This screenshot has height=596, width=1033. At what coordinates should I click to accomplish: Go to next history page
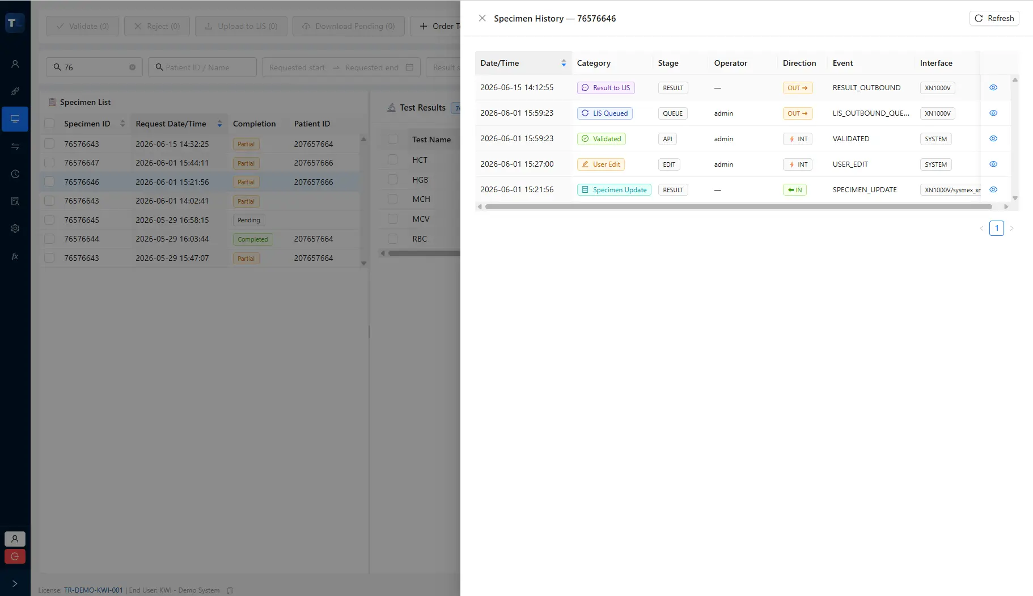(x=1011, y=228)
